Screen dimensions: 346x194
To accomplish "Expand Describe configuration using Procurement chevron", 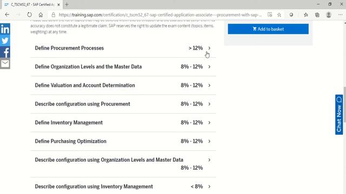I will tap(209, 104).
